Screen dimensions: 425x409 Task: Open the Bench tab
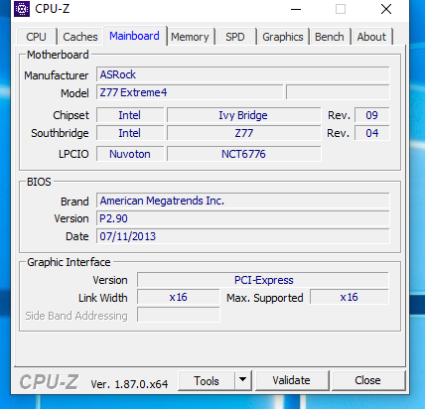(330, 37)
